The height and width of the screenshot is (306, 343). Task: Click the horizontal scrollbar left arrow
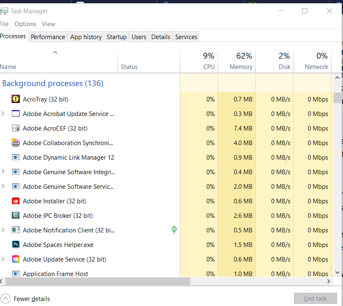point(2,281)
